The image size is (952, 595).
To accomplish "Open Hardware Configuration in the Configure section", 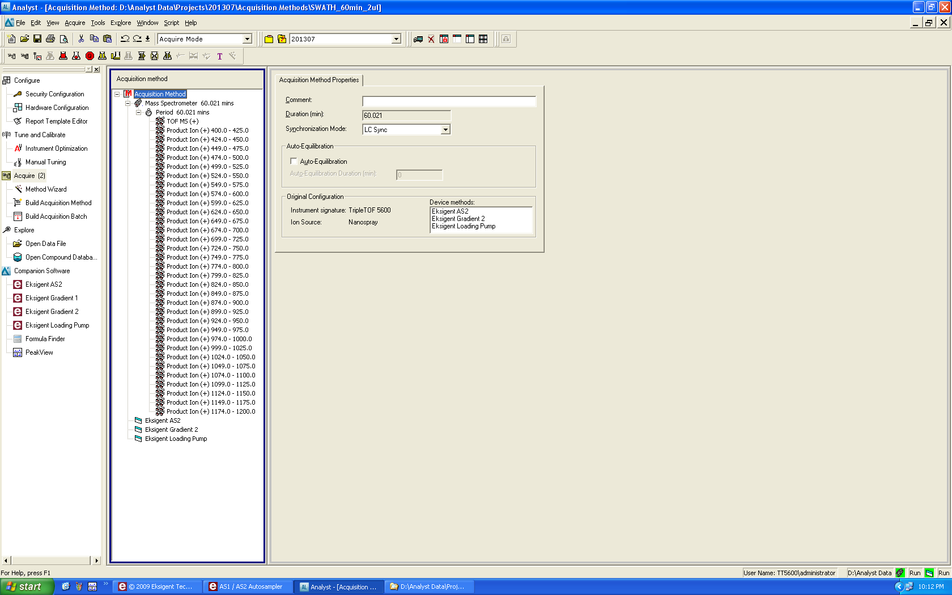I will coord(57,108).
